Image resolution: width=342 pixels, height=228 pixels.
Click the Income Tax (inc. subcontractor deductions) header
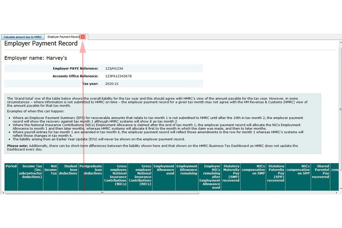tap(30, 177)
